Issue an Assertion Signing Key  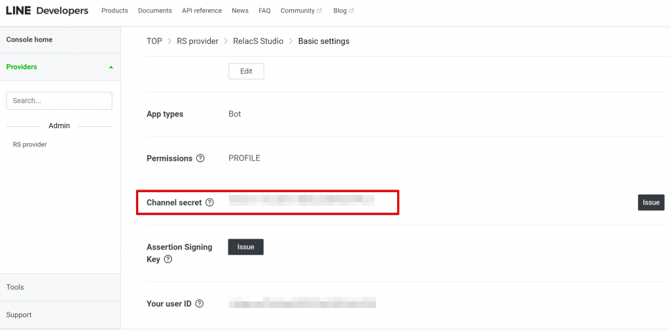click(246, 247)
